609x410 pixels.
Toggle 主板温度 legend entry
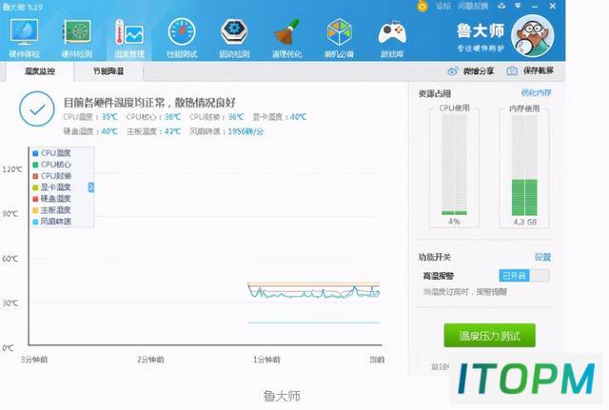point(52,210)
